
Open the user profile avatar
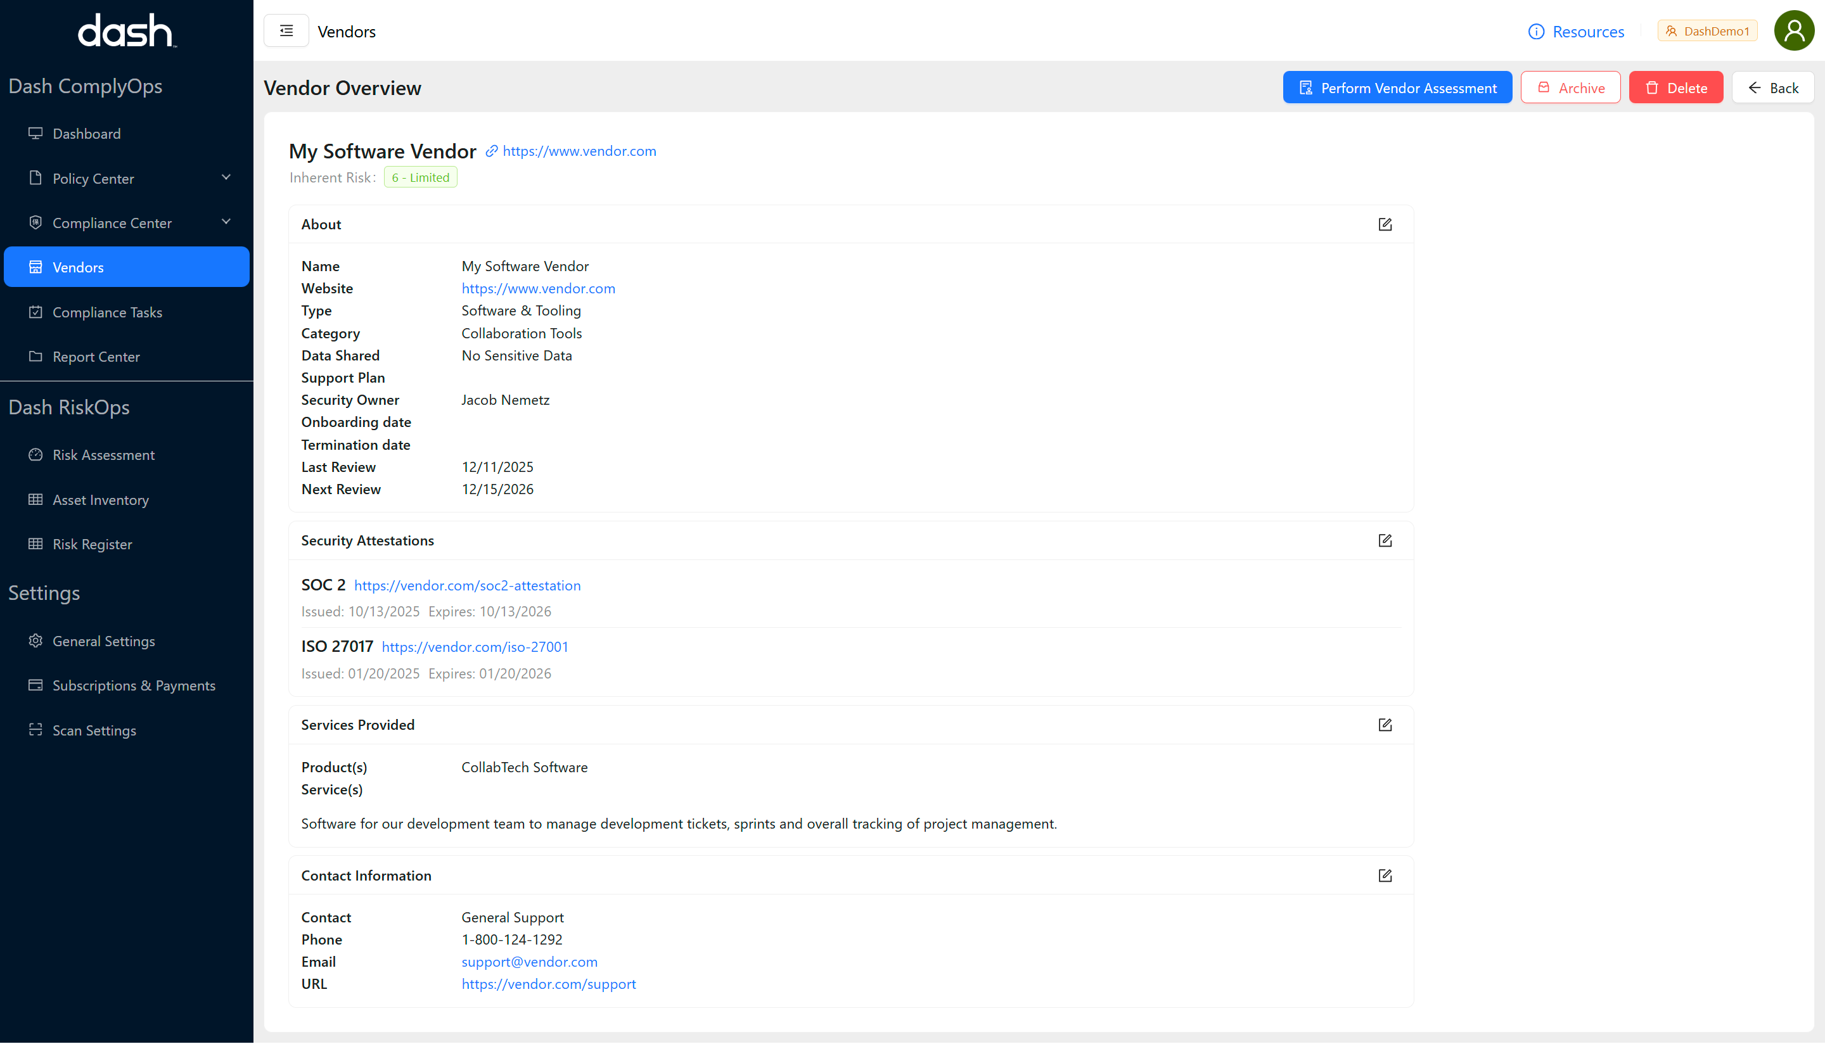[1793, 31]
